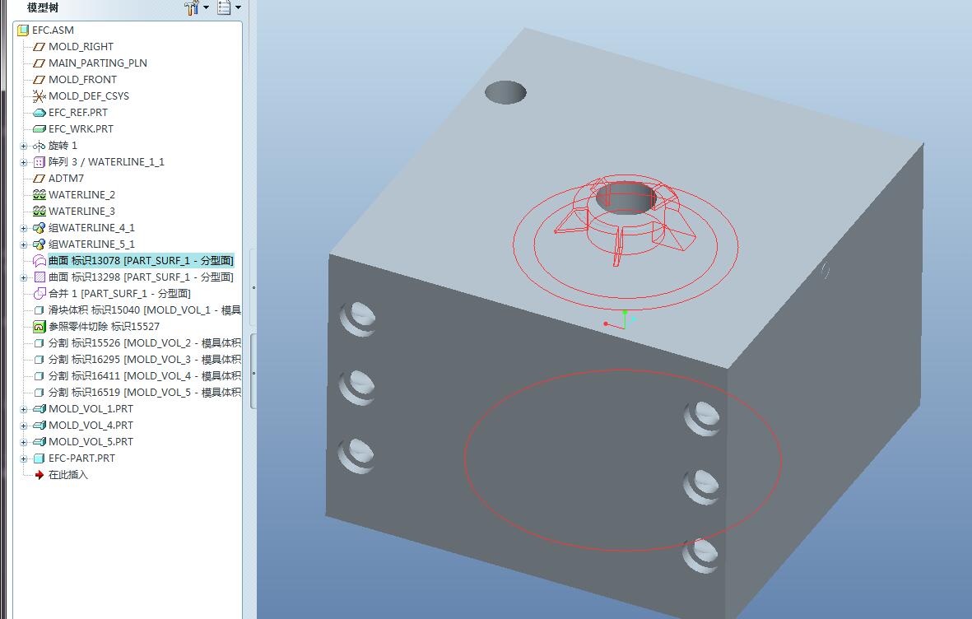Click the 分割 标识15526 split icon
The height and width of the screenshot is (619, 972).
[x=39, y=343]
